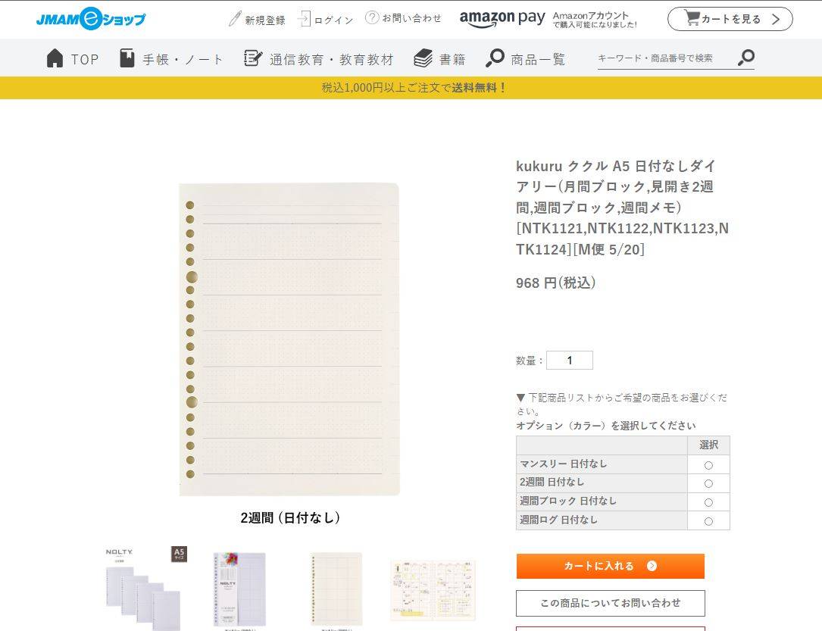Click the home icon for TOP
Screen dimensions: 822x631
55,58
